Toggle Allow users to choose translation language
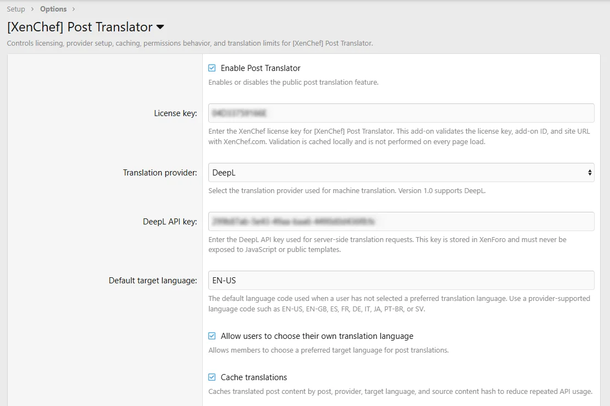 212,336
